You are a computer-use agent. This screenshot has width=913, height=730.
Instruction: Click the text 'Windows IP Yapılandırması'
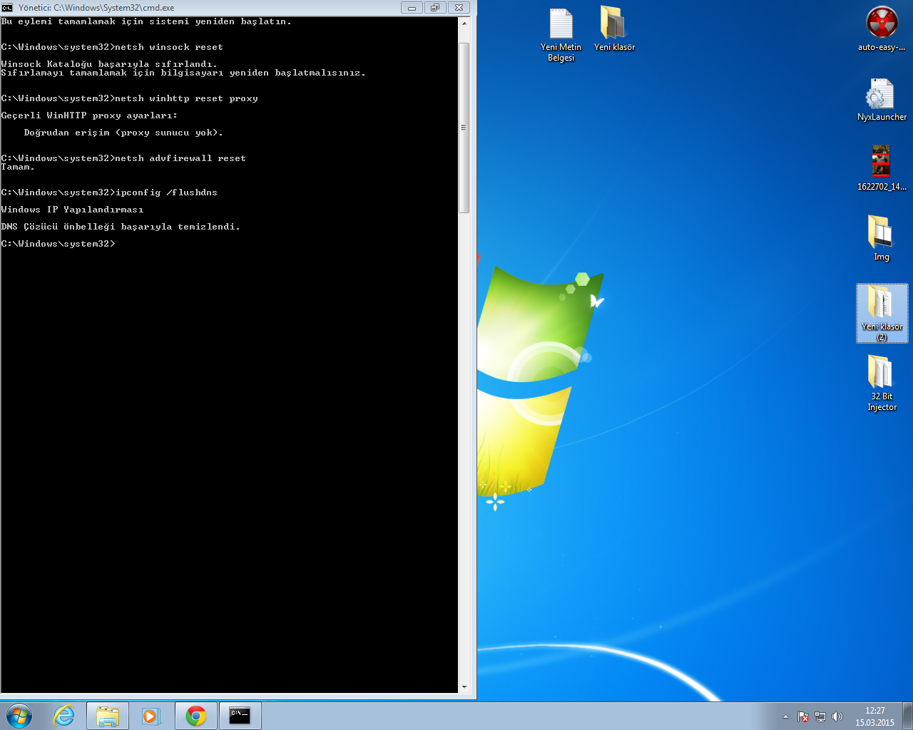pos(72,210)
